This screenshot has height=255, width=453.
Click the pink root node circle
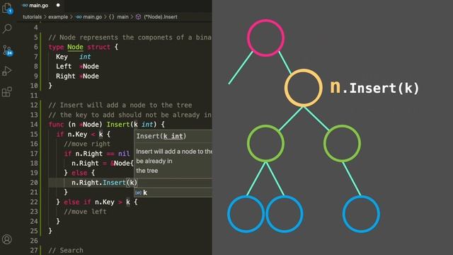265,38
